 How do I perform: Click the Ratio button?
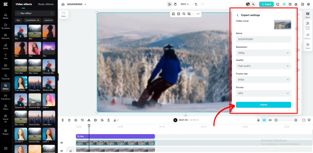coord(64,14)
